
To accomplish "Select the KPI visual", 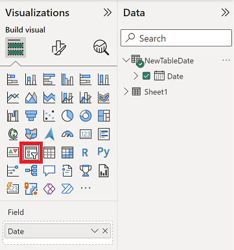I will (13, 153).
